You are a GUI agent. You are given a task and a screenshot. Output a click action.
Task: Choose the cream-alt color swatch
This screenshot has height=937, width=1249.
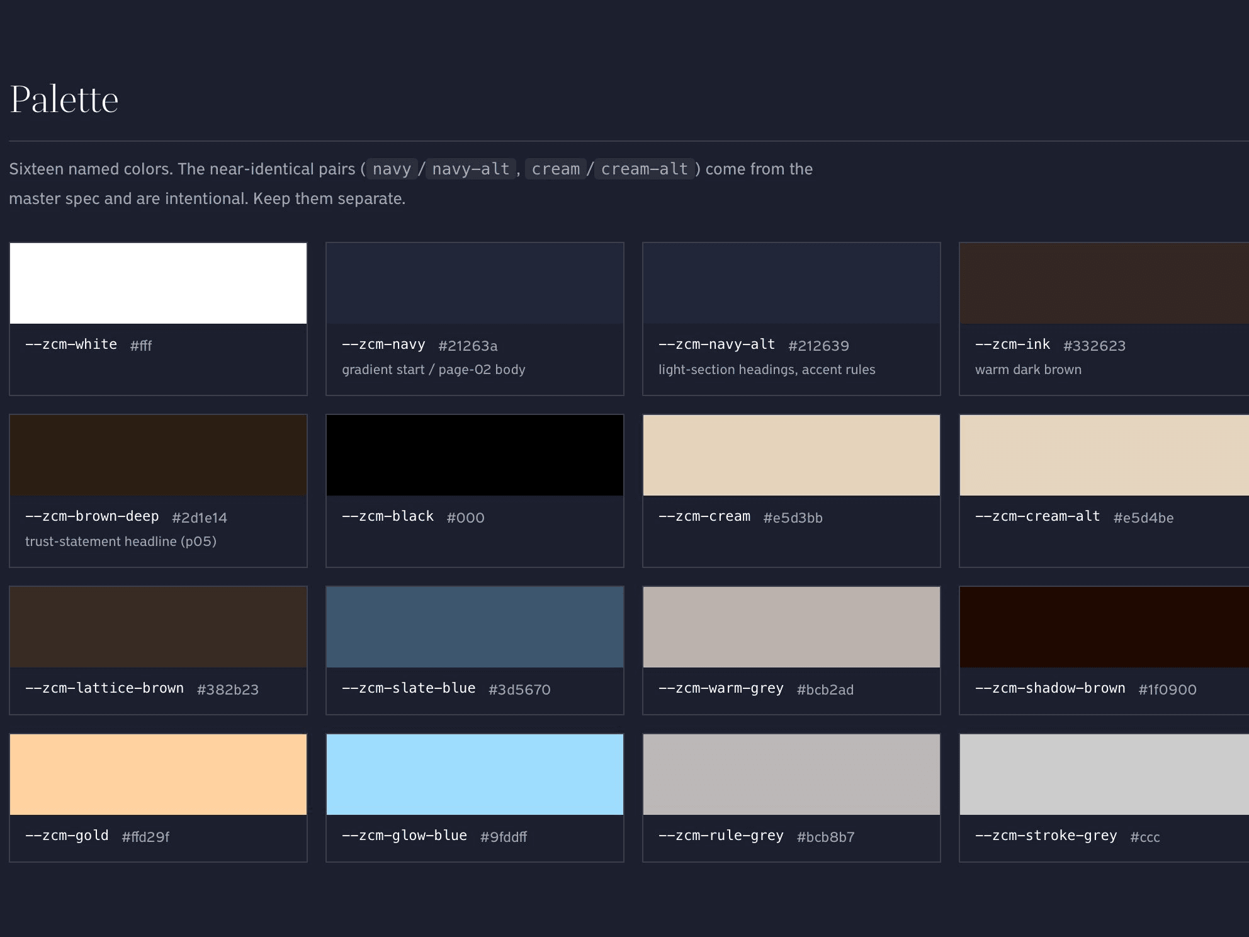[x=1104, y=455]
